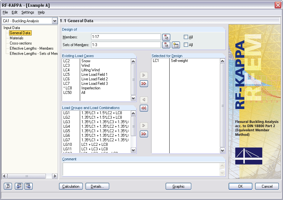283x200 pixels.
Task: Click navigator tree scroll right arrow
Action: (55, 176)
